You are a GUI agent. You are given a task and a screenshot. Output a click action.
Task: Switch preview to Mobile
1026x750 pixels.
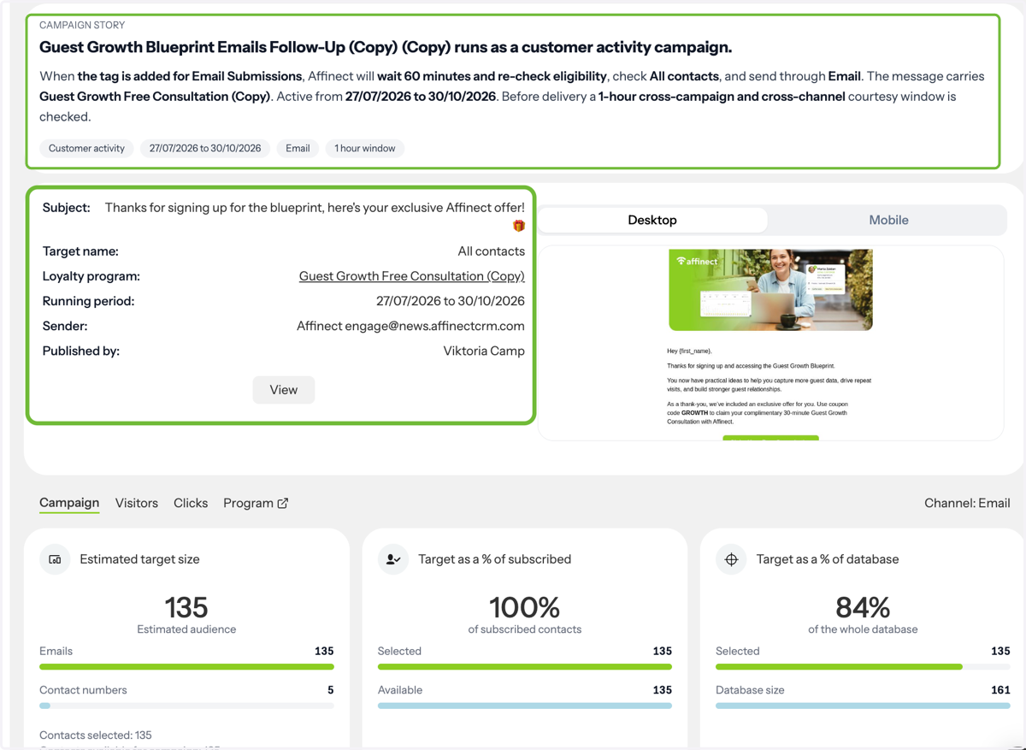click(x=888, y=220)
